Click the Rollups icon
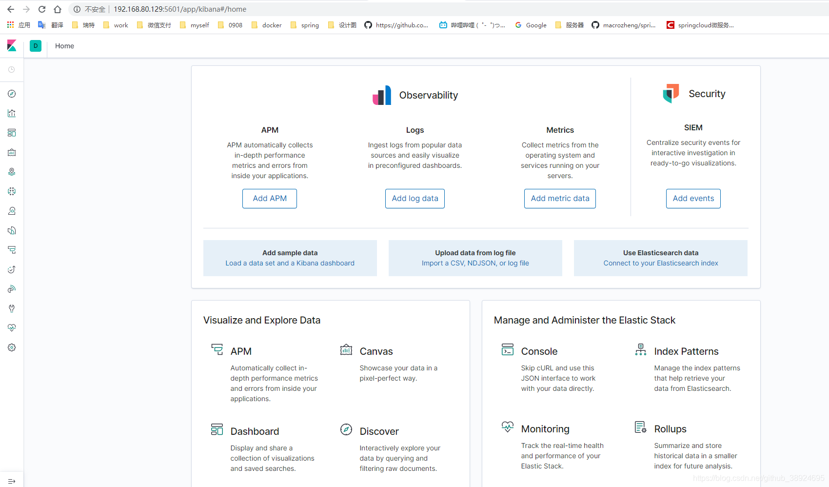The image size is (829, 487). pyautogui.click(x=641, y=427)
